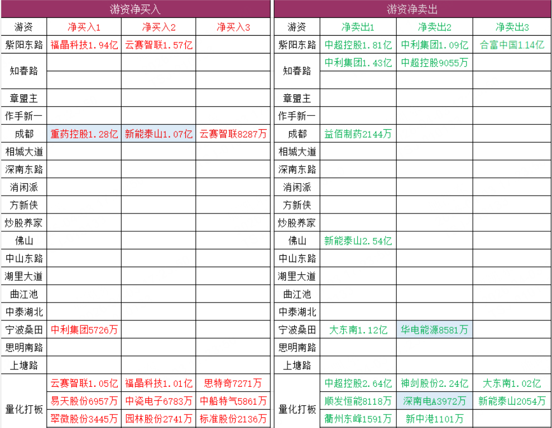The height and width of the screenshot is (428, 552).
Task: Click the cell 中利集团5726万
Action: point(84,329)
